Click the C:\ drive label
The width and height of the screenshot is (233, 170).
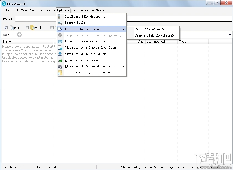(x=10, y=35)
